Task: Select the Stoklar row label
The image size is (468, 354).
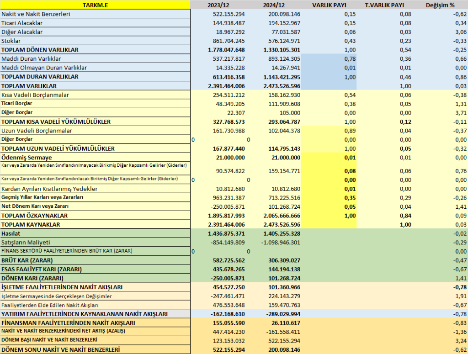Action: point(11,41)
